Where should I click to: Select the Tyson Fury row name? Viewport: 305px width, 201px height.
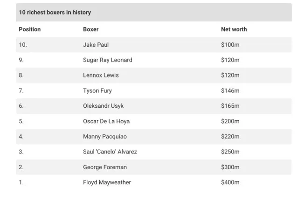click(x=97, y=90)
